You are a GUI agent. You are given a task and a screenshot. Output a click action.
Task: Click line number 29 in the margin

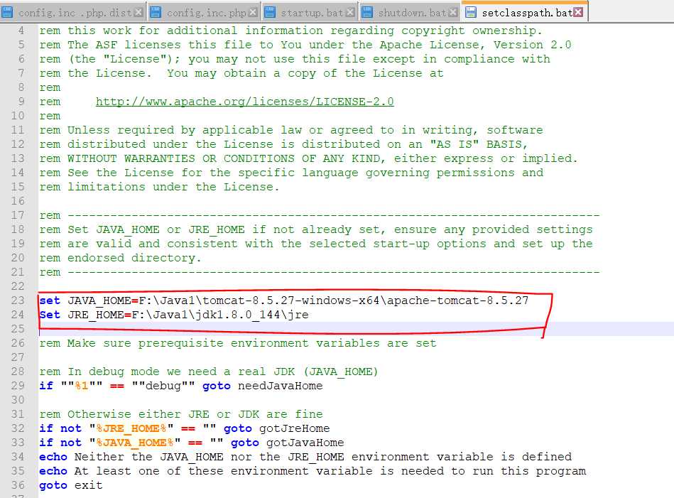(x=18, y=385)
